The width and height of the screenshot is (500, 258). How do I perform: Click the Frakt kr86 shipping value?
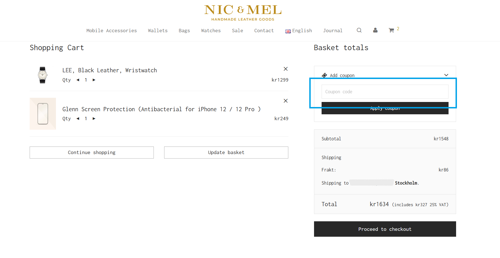coord(444,170)
